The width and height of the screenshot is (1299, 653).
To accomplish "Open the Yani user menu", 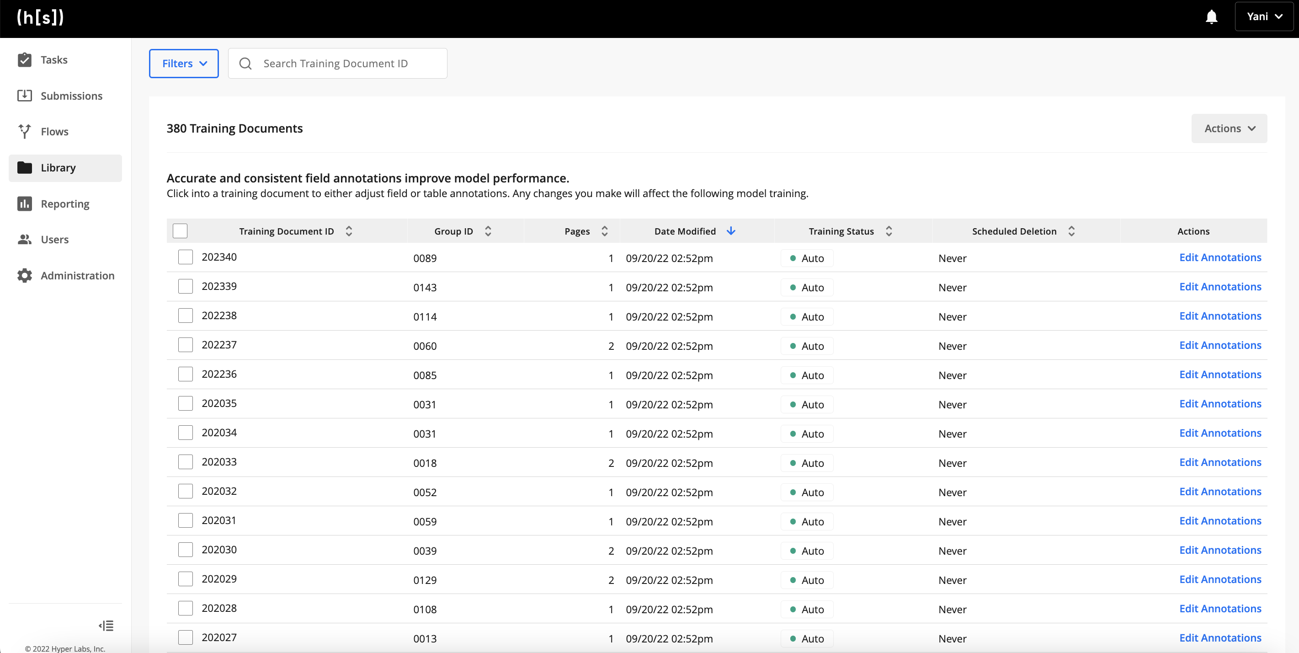I will tap(1263, 16).
